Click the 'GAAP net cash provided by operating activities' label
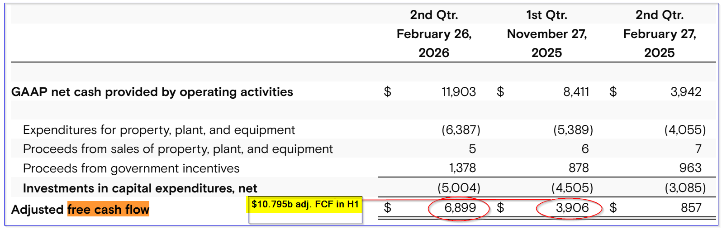Image resolution: width=722 pixels, height=230 pixels. pos(152,92)
